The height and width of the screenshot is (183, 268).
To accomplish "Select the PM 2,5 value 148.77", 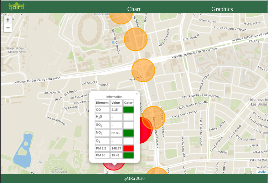I will coord(116,148).
